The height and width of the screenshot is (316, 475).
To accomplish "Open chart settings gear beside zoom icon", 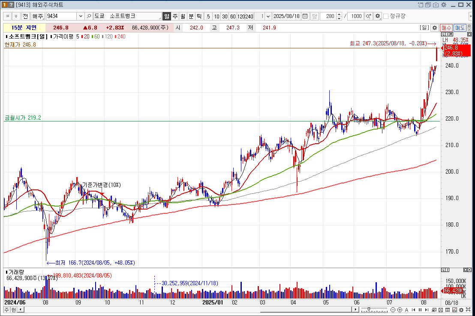I will (x=377, y=16).
